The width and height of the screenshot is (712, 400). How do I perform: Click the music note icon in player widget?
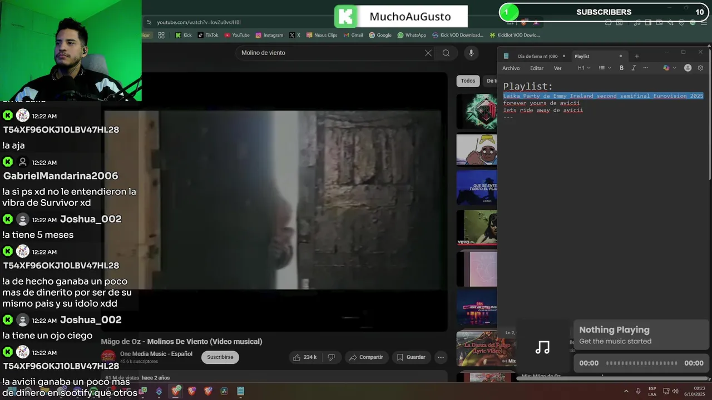pyautogui.click(x=542, y=347)
